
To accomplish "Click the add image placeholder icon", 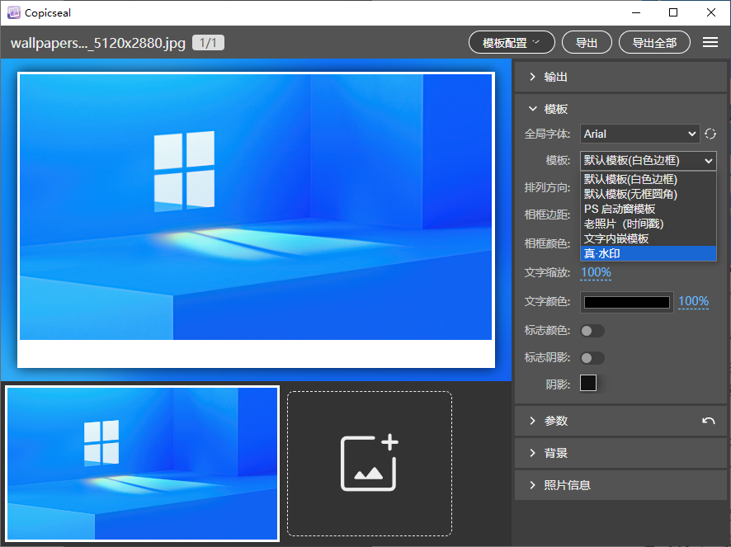I will coord(370,464).
